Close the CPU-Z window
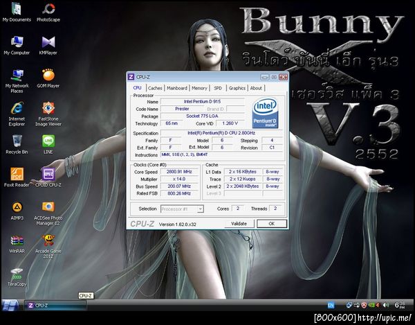The image size is (415, 325). click(x=283, y=77)
